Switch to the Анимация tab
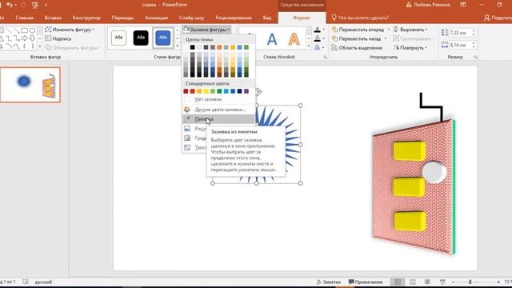This screenshot has width=512, height=288. click(x=157, y=18)
